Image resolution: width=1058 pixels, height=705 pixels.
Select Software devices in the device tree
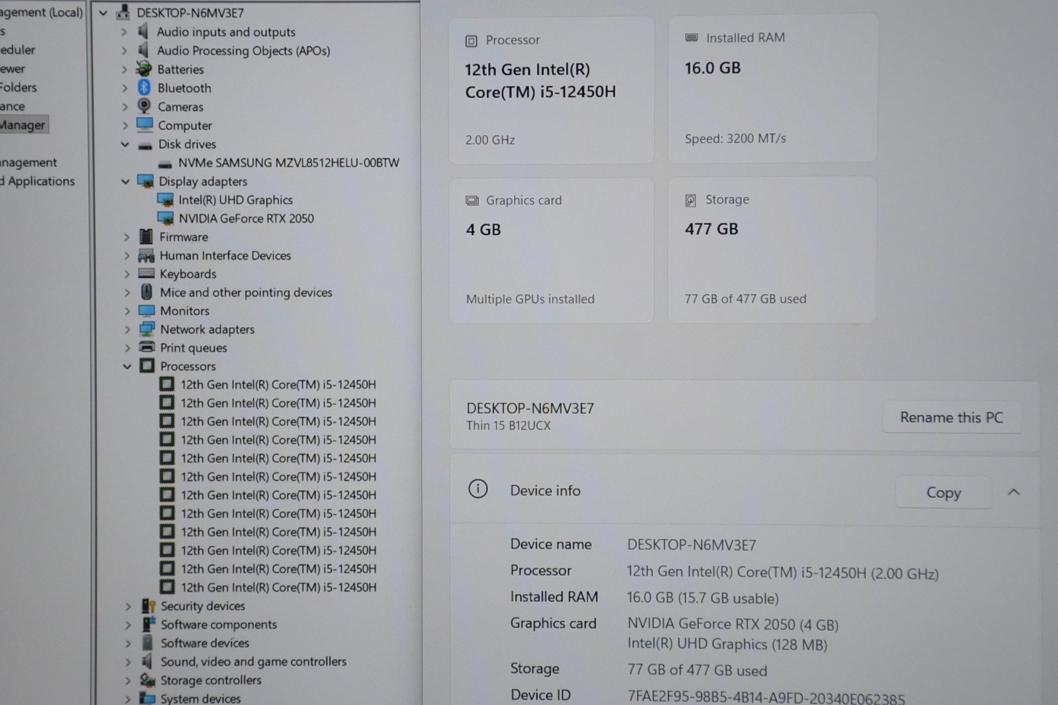click(x=205, y=643)
